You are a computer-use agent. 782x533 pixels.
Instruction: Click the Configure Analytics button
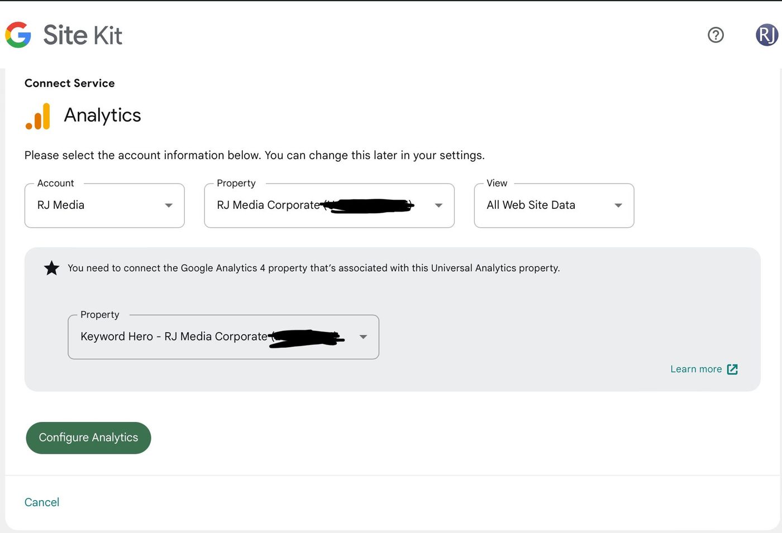click(88, 438)
